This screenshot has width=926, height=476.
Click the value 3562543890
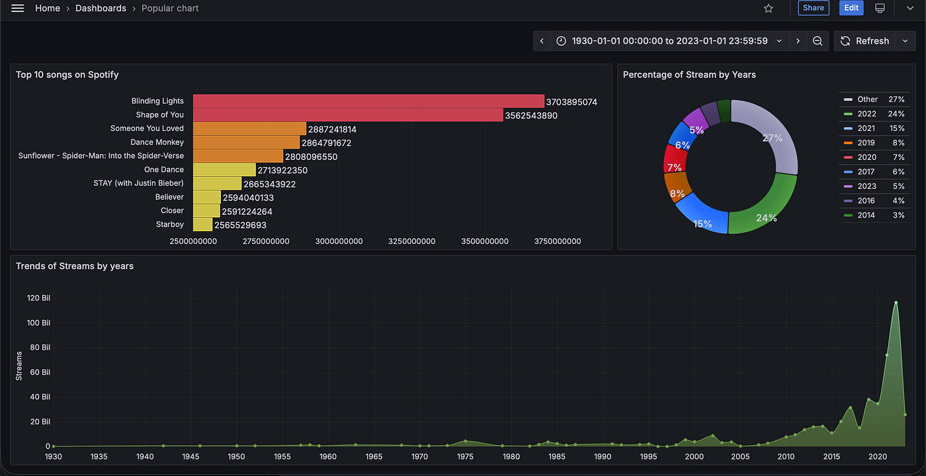click(x=531, y=116)
